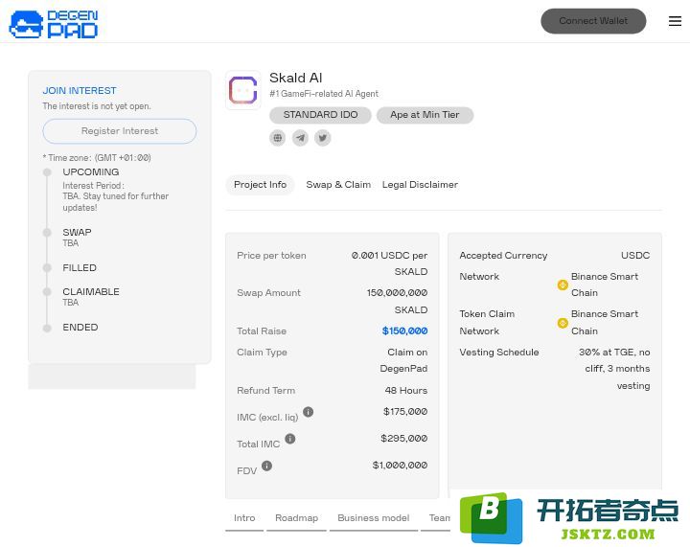The image size is (690, 547).
Task: Open the project website globe icon
Action: pyautogui.click(x=278, y=138)
